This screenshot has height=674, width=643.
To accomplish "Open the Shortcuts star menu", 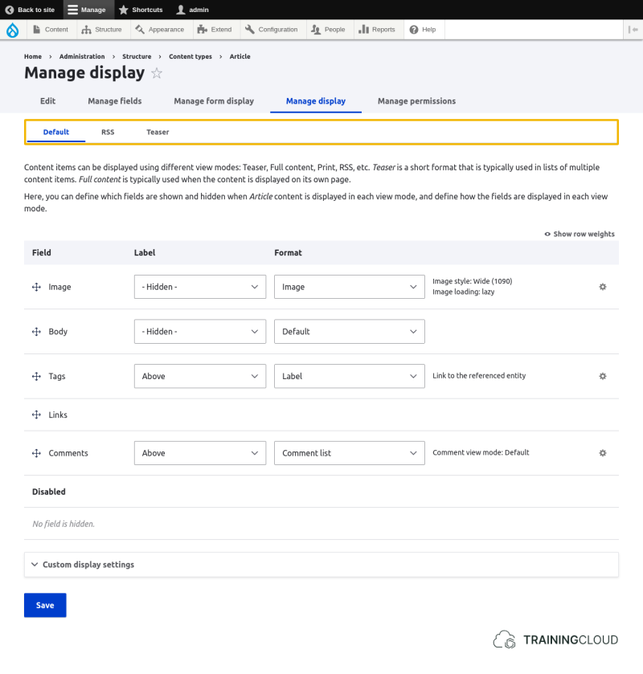I will 141,10.
